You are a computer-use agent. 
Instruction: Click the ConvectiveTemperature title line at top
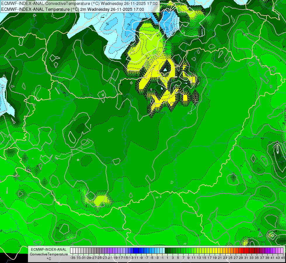coord(79,4)
